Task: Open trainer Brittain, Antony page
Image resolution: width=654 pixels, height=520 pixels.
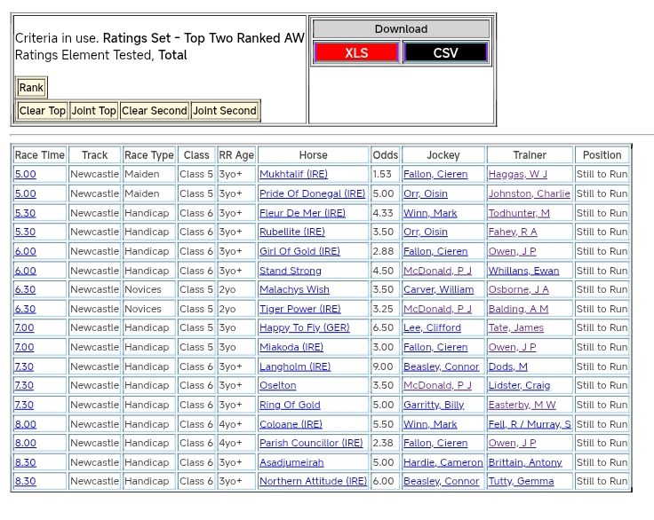Action: (525, 462)
